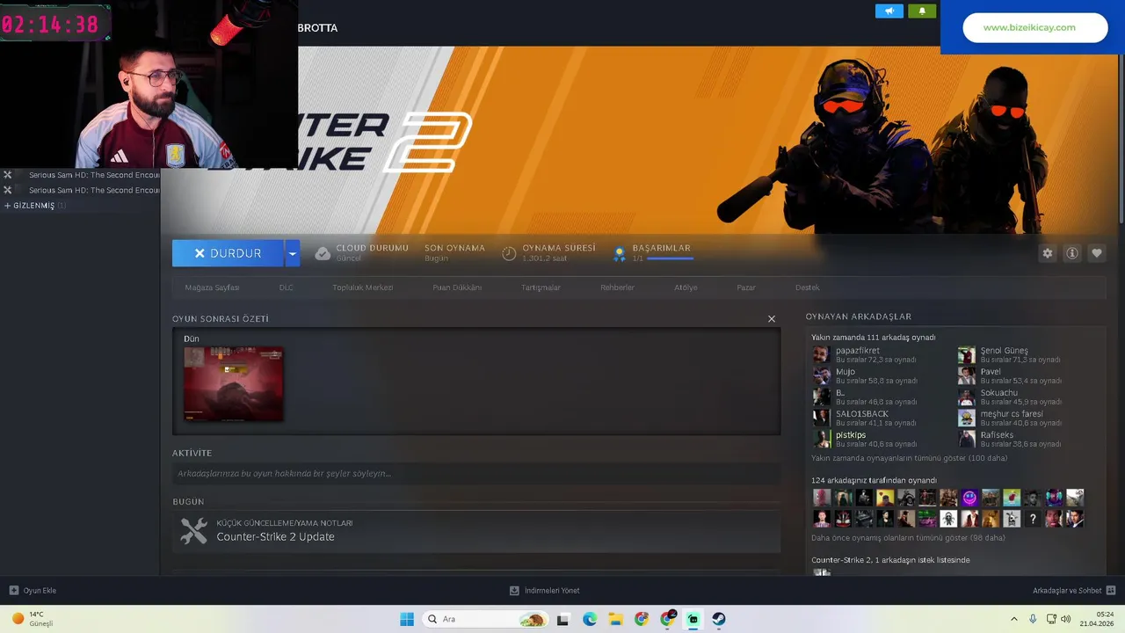Open Rafiseks friend entry
This screenshot has height=633, width=1125.
coord(1009,439)
